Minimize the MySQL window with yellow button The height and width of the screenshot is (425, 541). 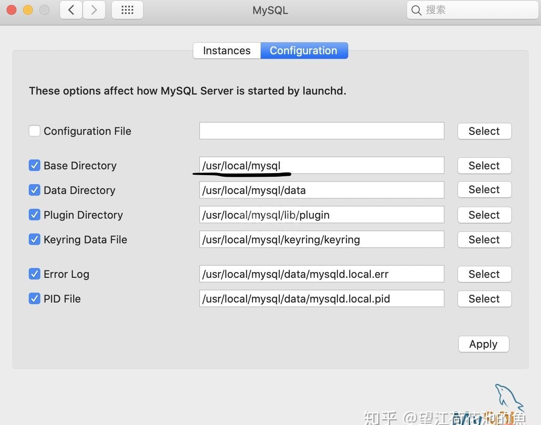click(28, 10)
